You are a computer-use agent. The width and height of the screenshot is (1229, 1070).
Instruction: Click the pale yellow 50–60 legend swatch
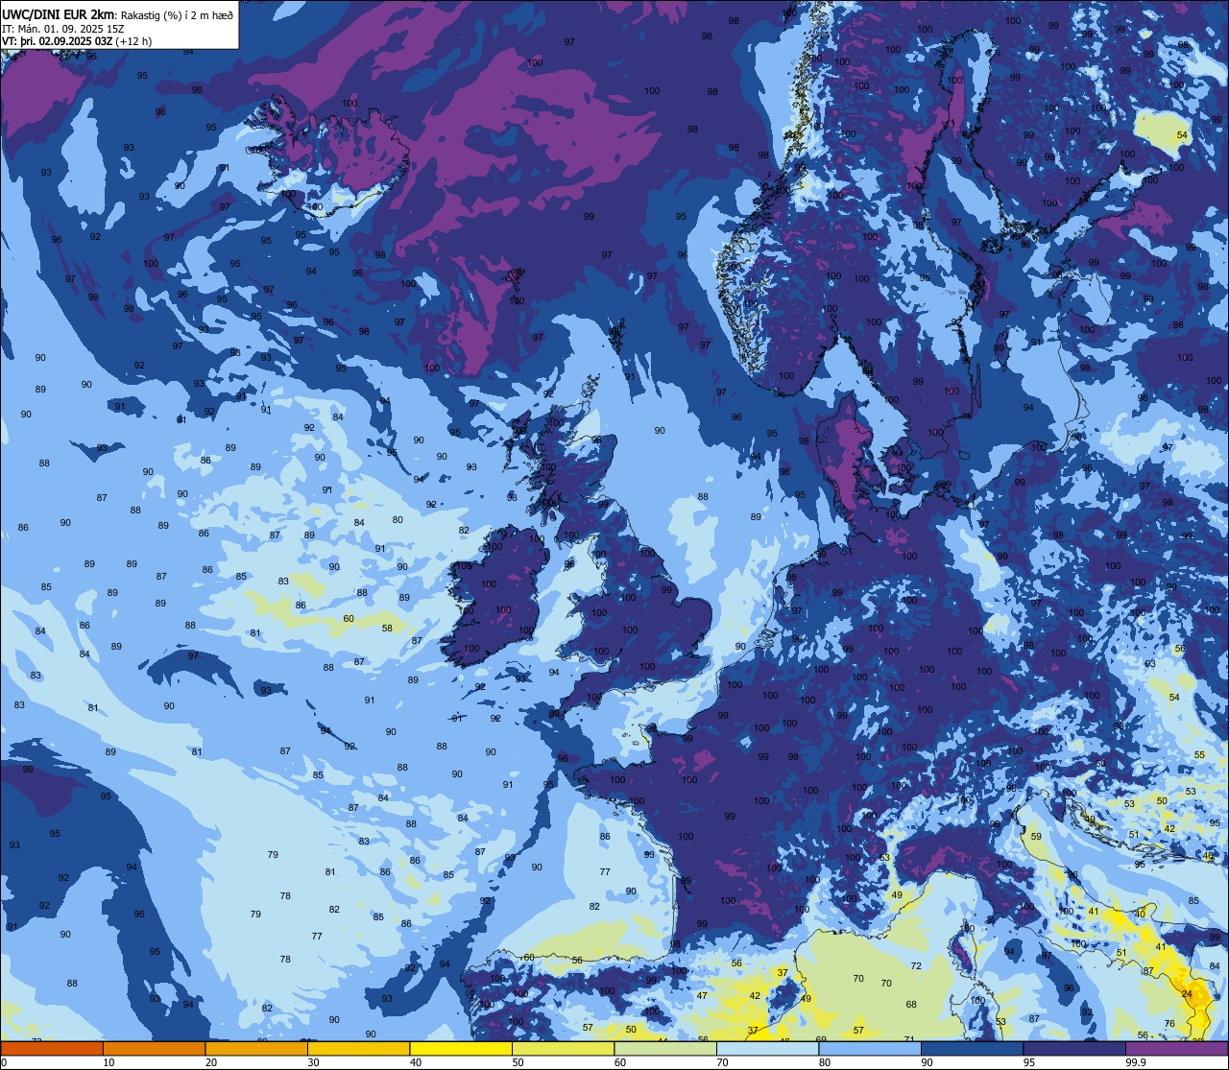[x=563, y=1048]
